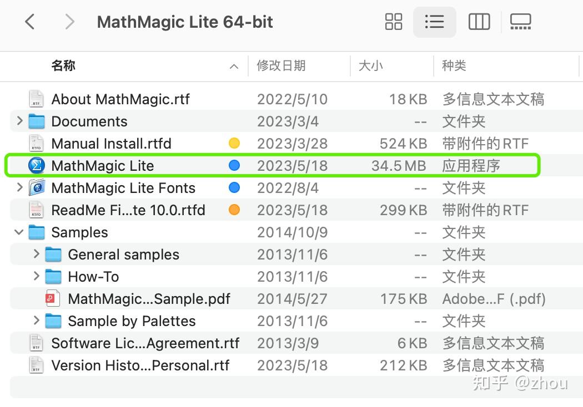Select the About MathMagic.rtf file name
The height and width of the screenshot is (407, 583).
(120, 99)
